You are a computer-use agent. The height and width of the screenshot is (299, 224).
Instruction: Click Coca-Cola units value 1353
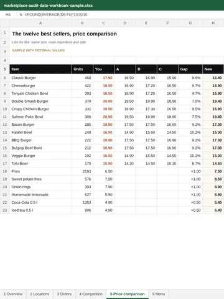point(82,202)
